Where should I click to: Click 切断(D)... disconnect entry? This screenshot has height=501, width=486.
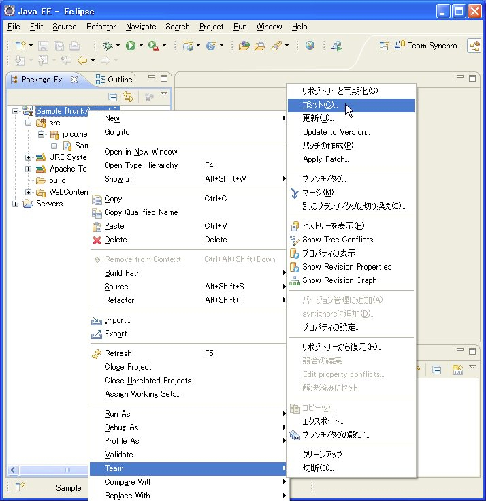351,468
